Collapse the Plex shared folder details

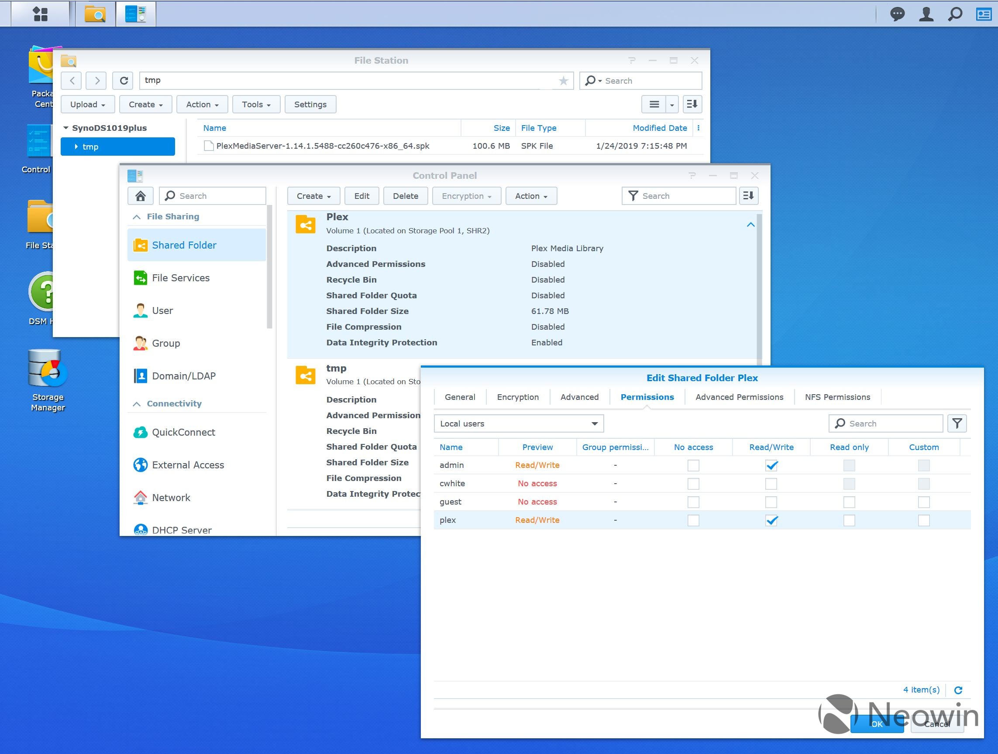coord(750,225)
